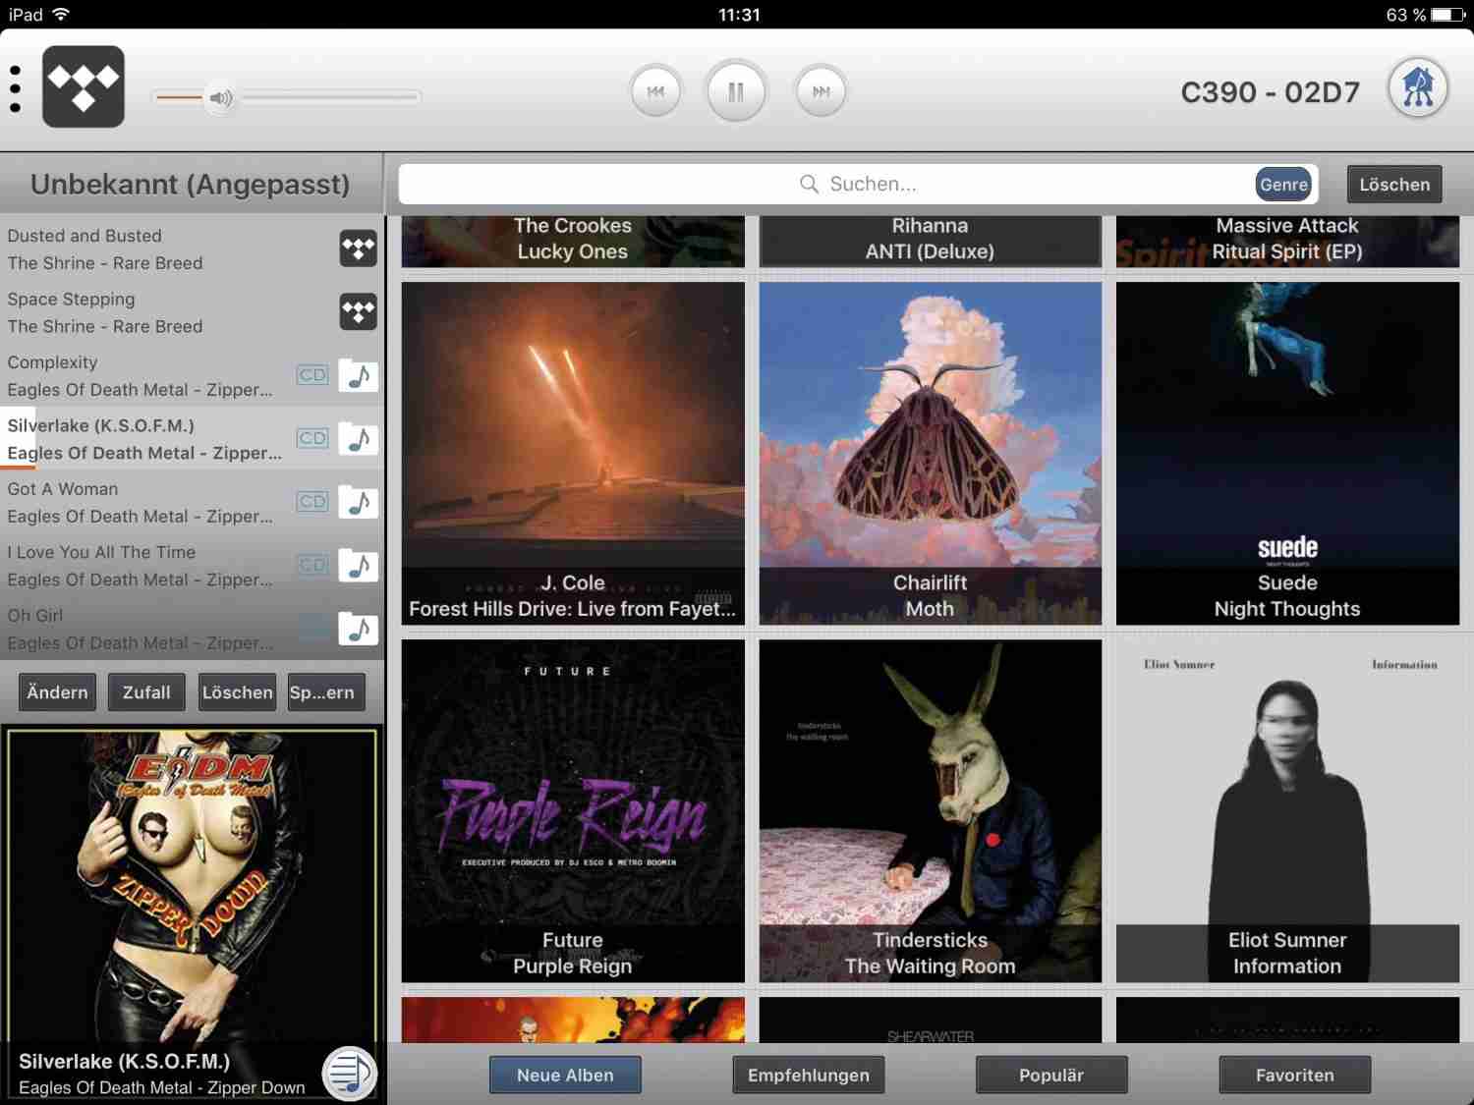This screenshot has width=1474, height=1105.
Task: Tap the Wi-Fi icon in the status bar
Action: (x=61, y=14)
